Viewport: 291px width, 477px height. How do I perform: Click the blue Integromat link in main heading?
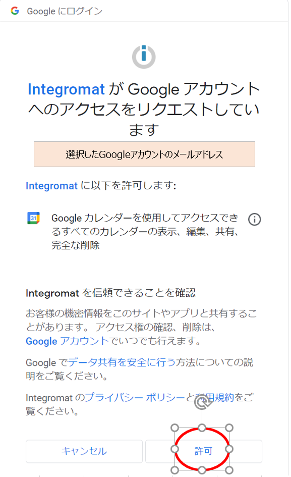click(66, 89)
